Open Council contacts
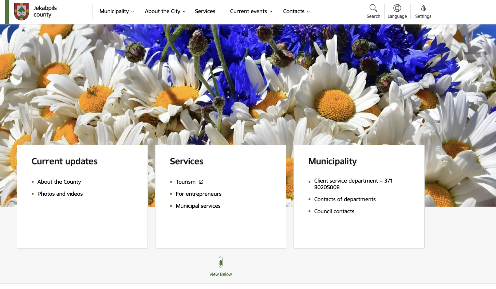This screenshot has width=496, height=289. point(334,211)
